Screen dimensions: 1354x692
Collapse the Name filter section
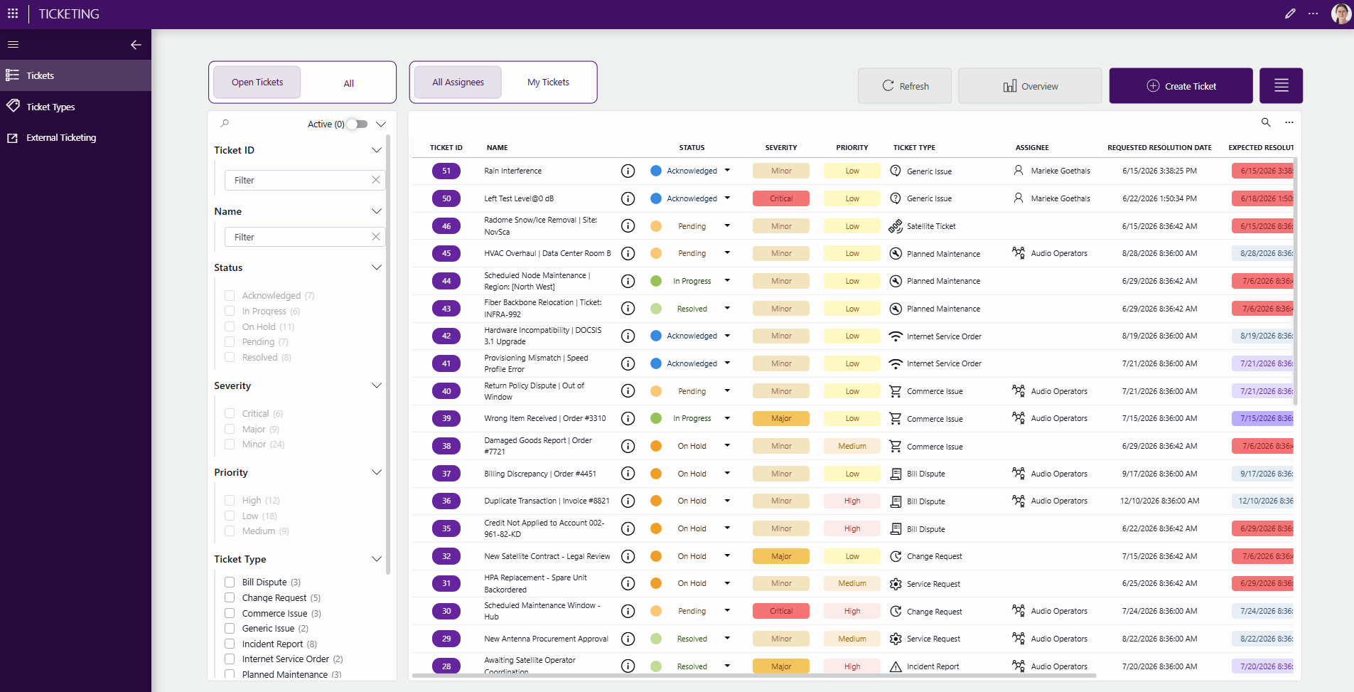(x=377, y=211)
